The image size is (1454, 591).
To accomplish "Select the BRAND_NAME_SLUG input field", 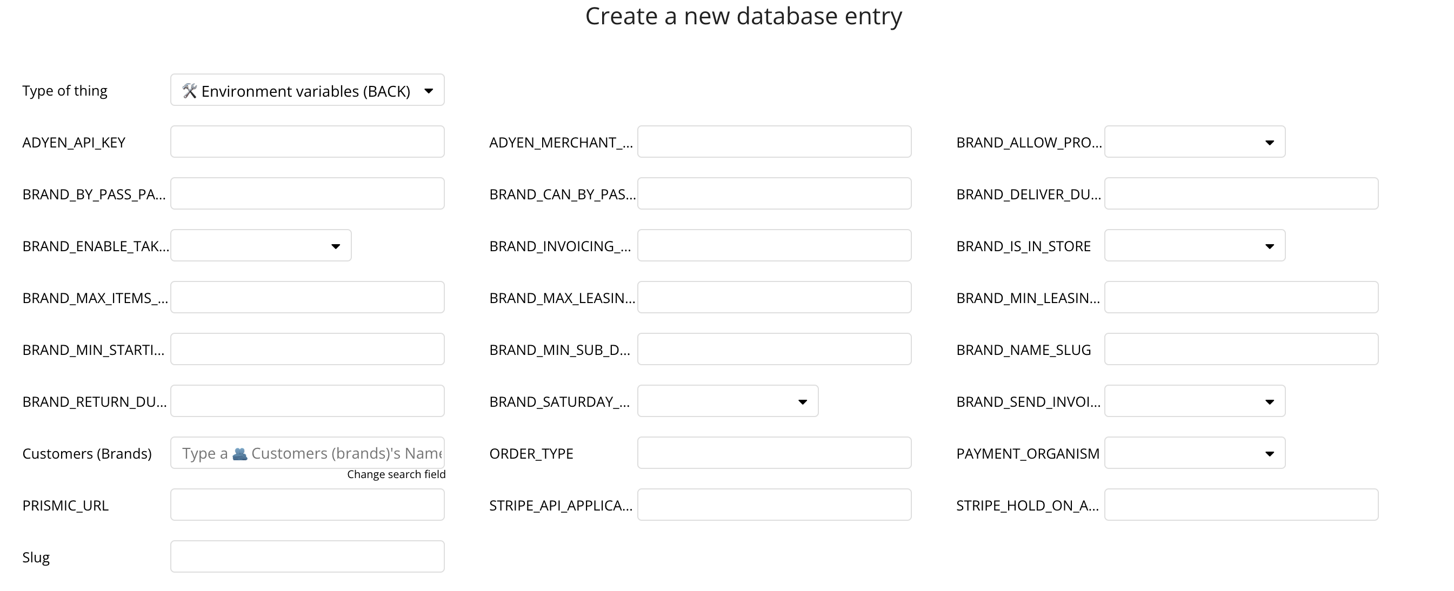I will coord(1240,350).
